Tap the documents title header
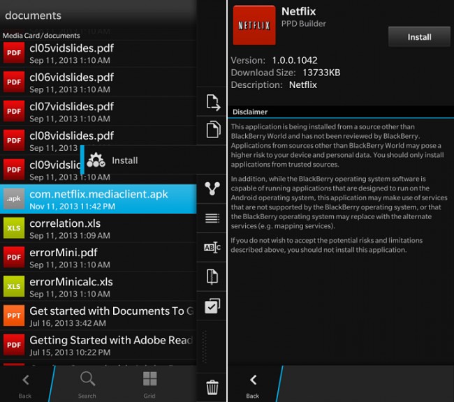Image resolution: width=454 pixels, height=402 pixels. pyautogui.click(x=33, y=15)
